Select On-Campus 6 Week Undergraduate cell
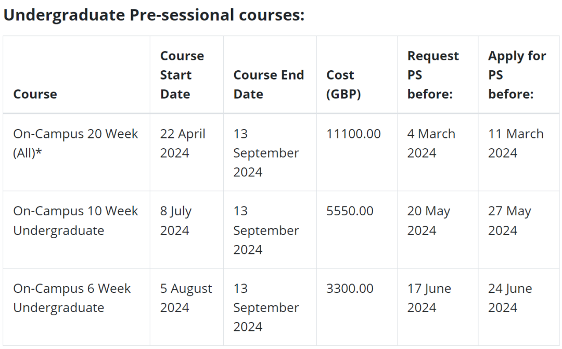 coord(72,298)
